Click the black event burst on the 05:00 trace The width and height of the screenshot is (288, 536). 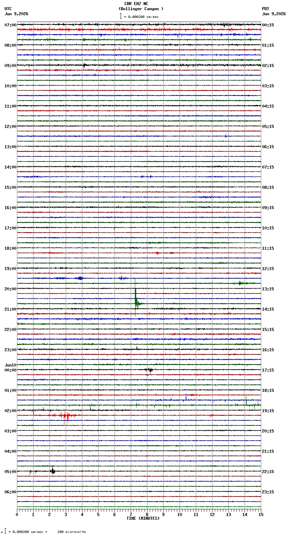click(53, 471)
